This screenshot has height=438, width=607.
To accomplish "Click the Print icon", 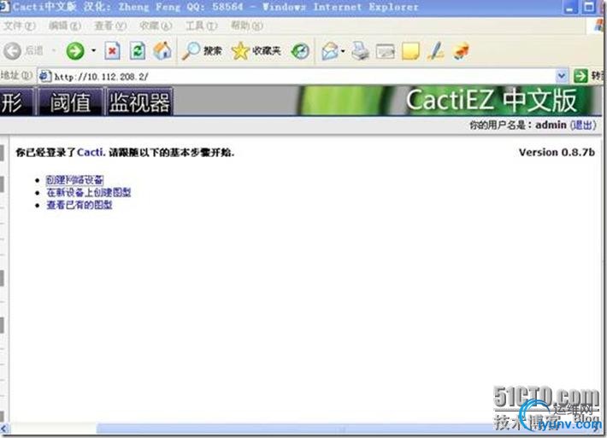I will tap(361, 51).
